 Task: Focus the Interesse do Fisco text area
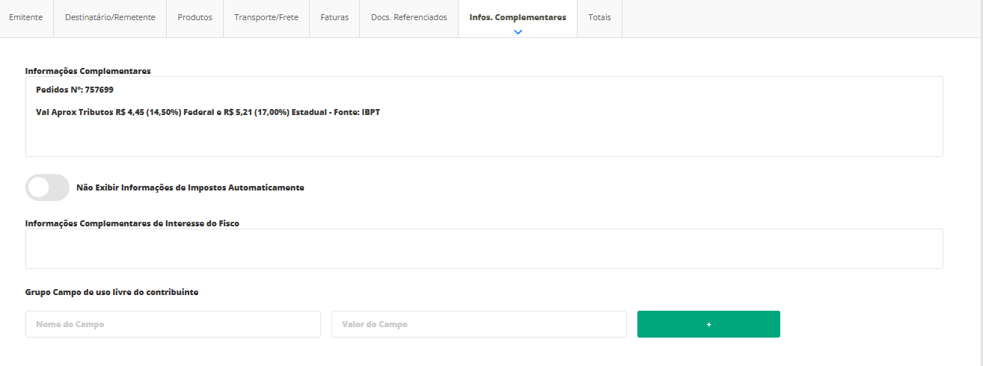point(484,249)
